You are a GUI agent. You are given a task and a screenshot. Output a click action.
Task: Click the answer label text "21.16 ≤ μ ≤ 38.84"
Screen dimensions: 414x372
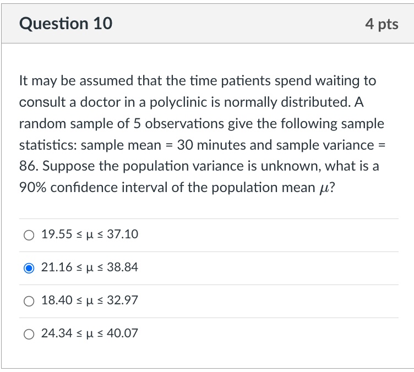(90, 268)
